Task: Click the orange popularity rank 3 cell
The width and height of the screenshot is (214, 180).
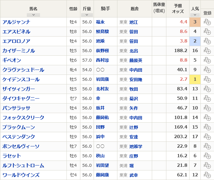Action: tap(195, 22)
